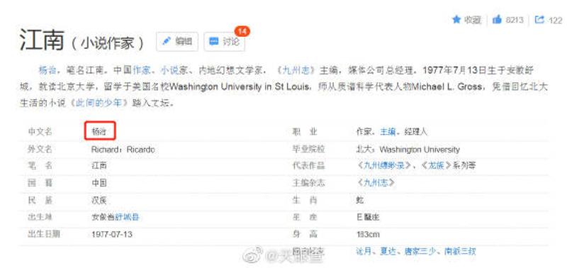Click the 主编 link in the 职业 row

coord(387,132)
